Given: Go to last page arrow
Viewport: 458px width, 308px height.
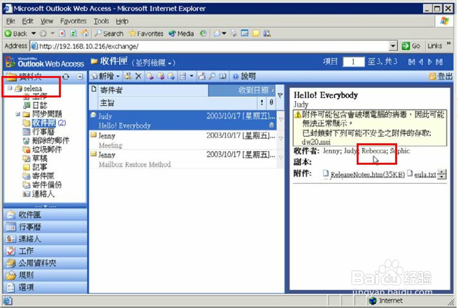Looking at the screenshot, I should click(x=439, y=62).
